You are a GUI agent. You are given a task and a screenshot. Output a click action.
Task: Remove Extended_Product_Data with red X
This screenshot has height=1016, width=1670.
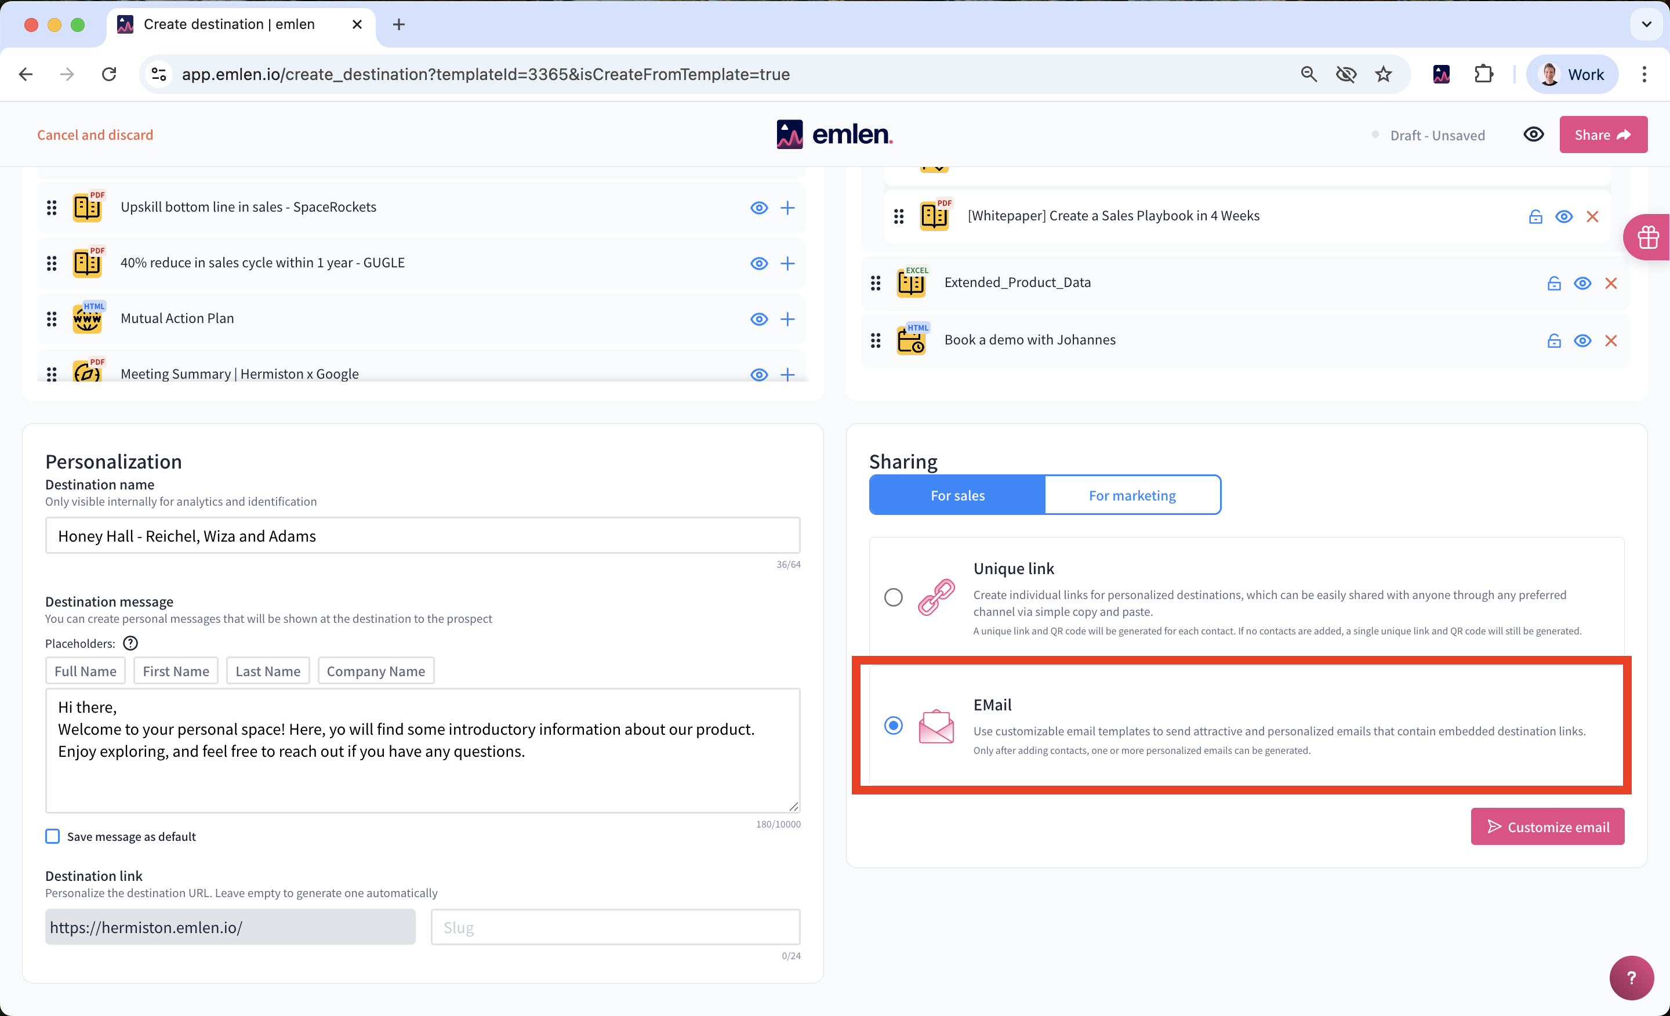[1610, 284]
